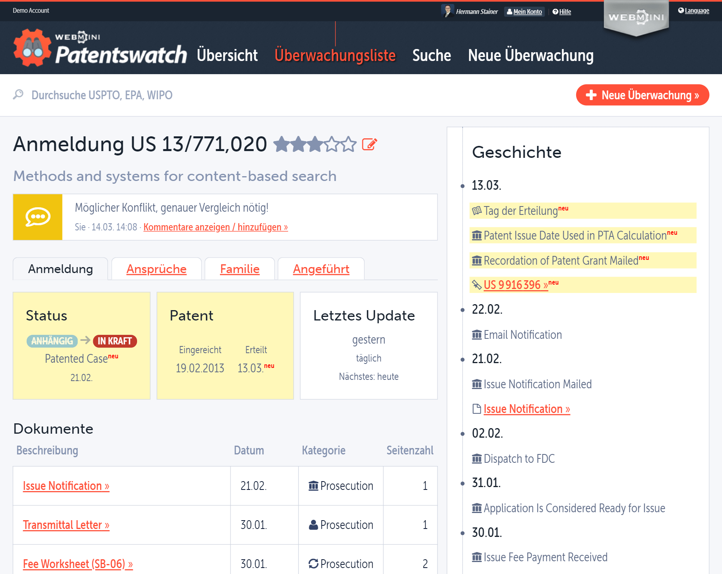Click the Neue Überwachung button

point(642,95)
